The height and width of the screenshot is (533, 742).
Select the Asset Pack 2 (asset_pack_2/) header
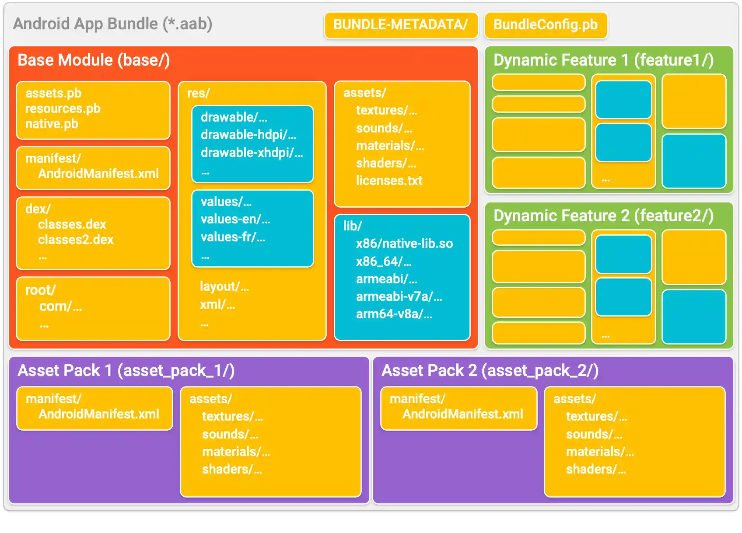point(490,370)
